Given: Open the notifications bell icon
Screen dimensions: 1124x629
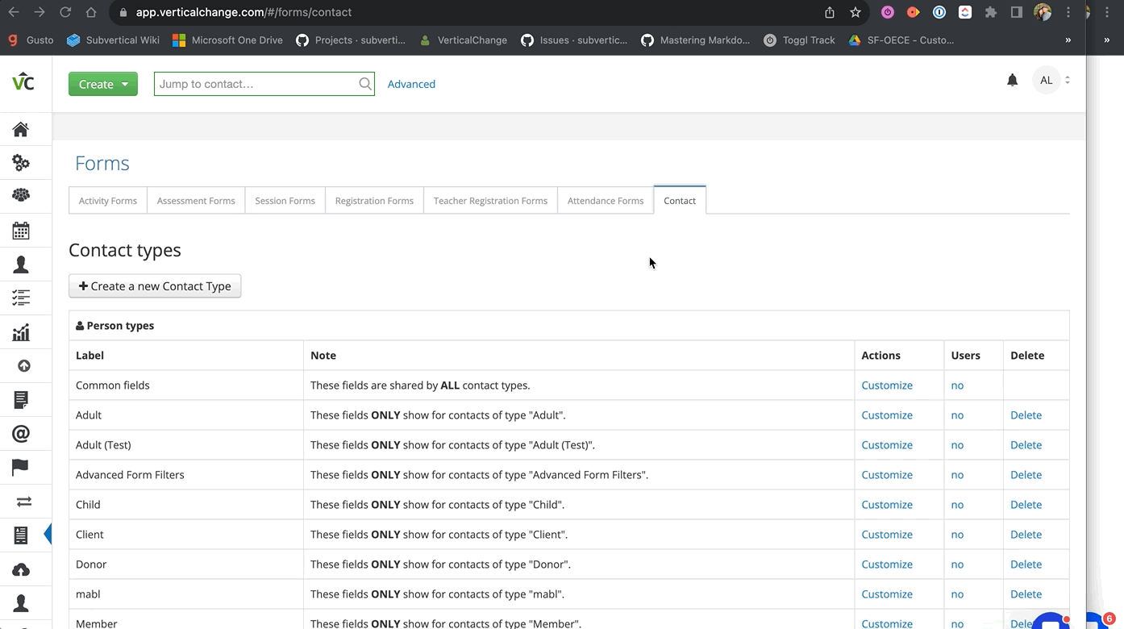Looking at the screenshot, I should 1012,80.
